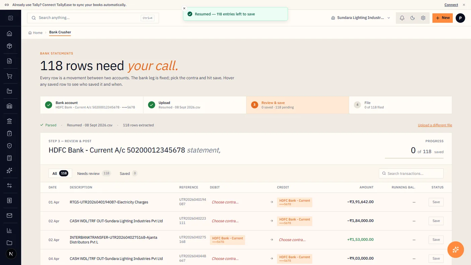The image size is (471, 265).
Task: Open the orange AI assistant floating button
Action: point(456,250)
